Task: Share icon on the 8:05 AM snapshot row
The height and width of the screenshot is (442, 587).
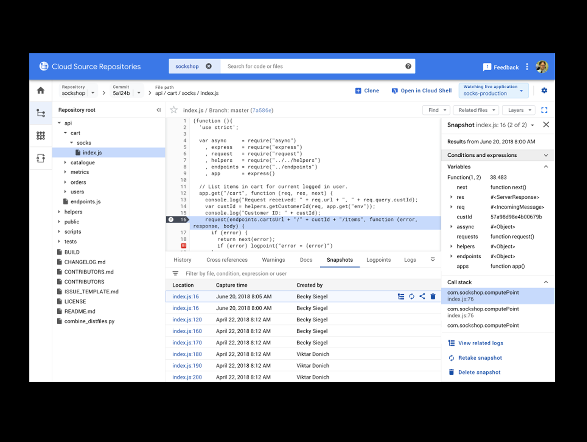Action: click(422, 297)
